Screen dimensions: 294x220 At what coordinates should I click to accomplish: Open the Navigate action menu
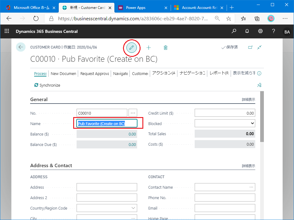[x=120, y=73]
